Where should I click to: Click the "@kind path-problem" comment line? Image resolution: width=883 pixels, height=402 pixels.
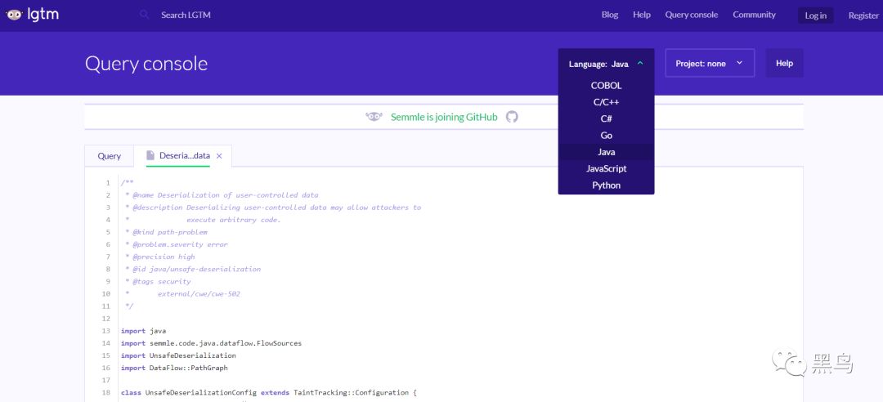coord(166,232)
